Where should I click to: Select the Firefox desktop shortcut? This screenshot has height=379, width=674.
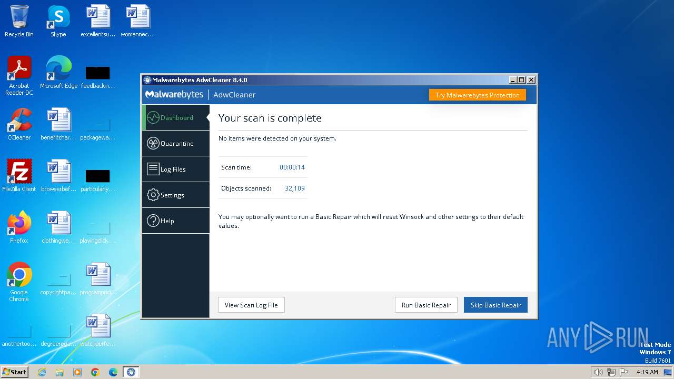point(19,227)
